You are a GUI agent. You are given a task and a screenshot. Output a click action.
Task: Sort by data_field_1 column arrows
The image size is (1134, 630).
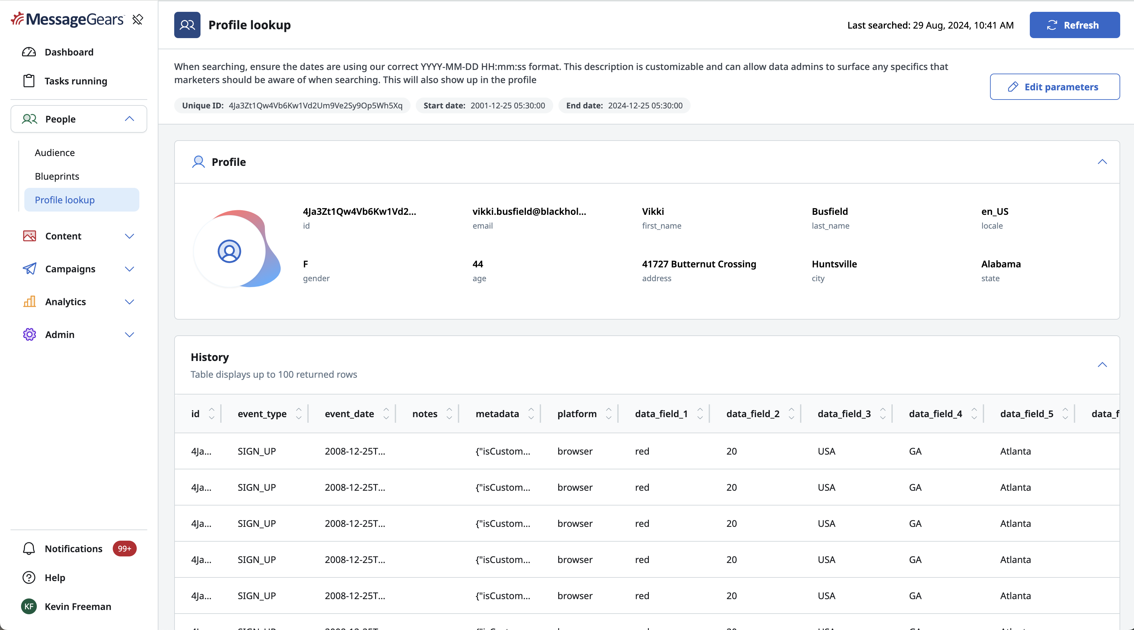[700, 413]
